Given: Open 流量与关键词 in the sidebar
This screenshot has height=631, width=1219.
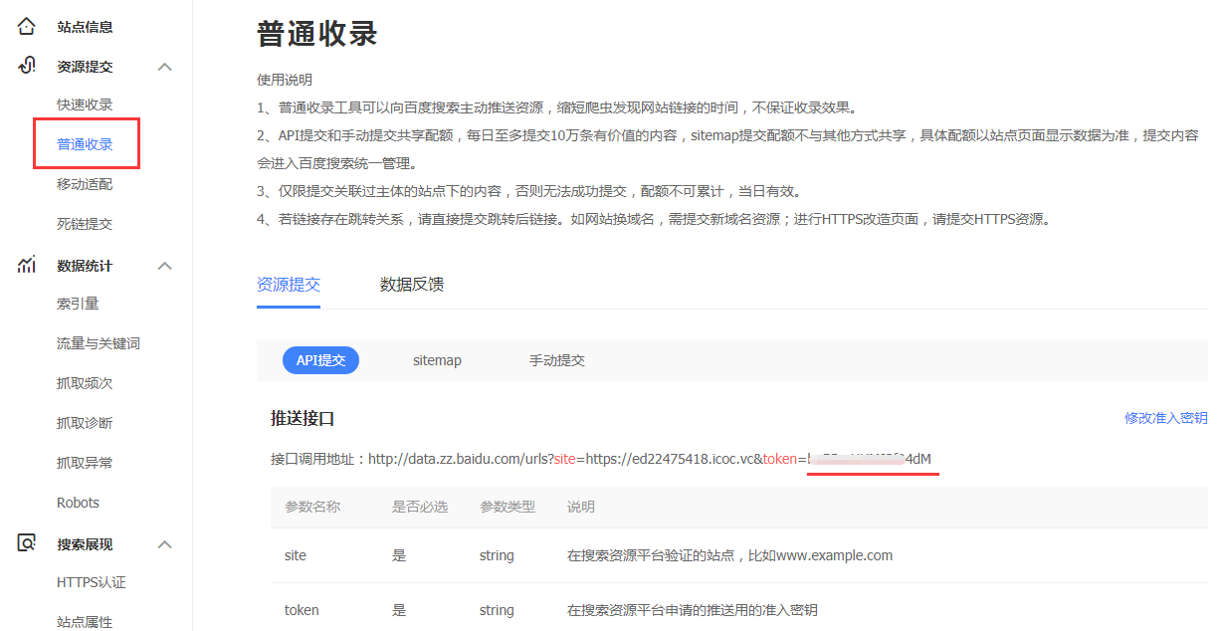Looking at the screenshot, I should [x=99, y=343].
